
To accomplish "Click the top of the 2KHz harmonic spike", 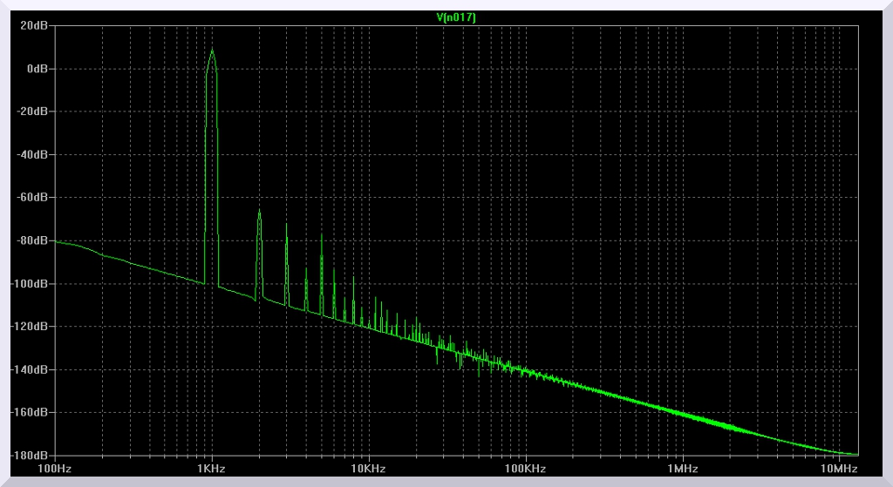I will tap(259, 211).
